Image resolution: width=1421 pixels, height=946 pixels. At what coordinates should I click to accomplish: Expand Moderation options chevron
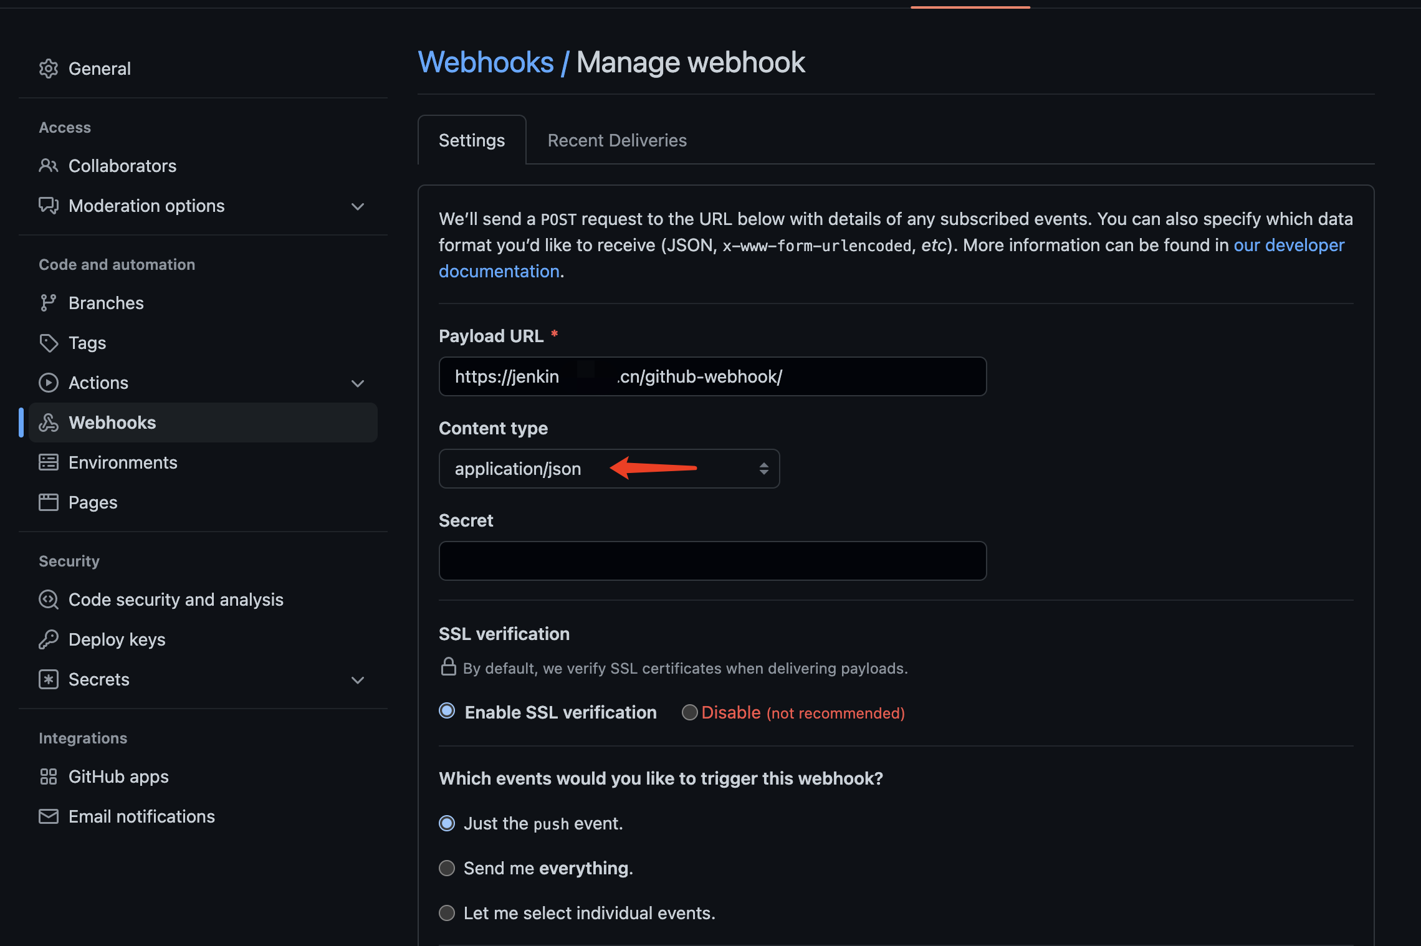coord(358,206)
